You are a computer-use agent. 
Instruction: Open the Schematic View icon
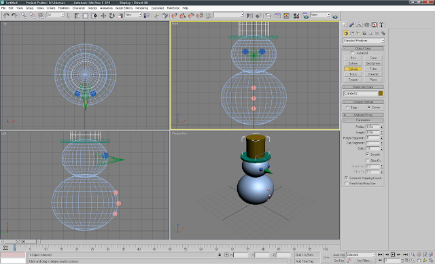pos(286,16)
